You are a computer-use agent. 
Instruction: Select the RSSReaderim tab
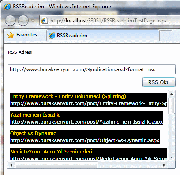click(103, 36)
